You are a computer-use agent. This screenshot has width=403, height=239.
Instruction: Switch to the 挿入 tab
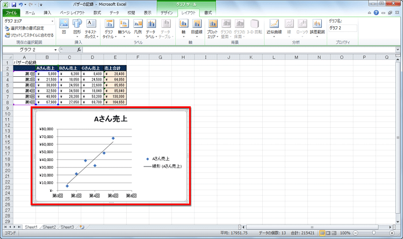47,12
